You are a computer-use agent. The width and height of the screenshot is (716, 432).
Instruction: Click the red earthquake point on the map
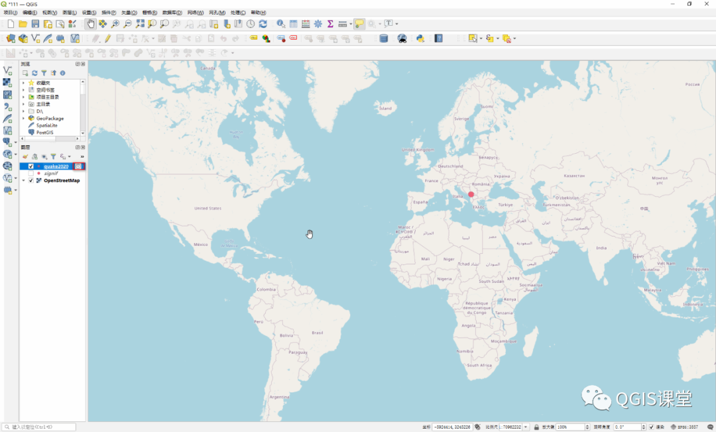pos(471,194)
